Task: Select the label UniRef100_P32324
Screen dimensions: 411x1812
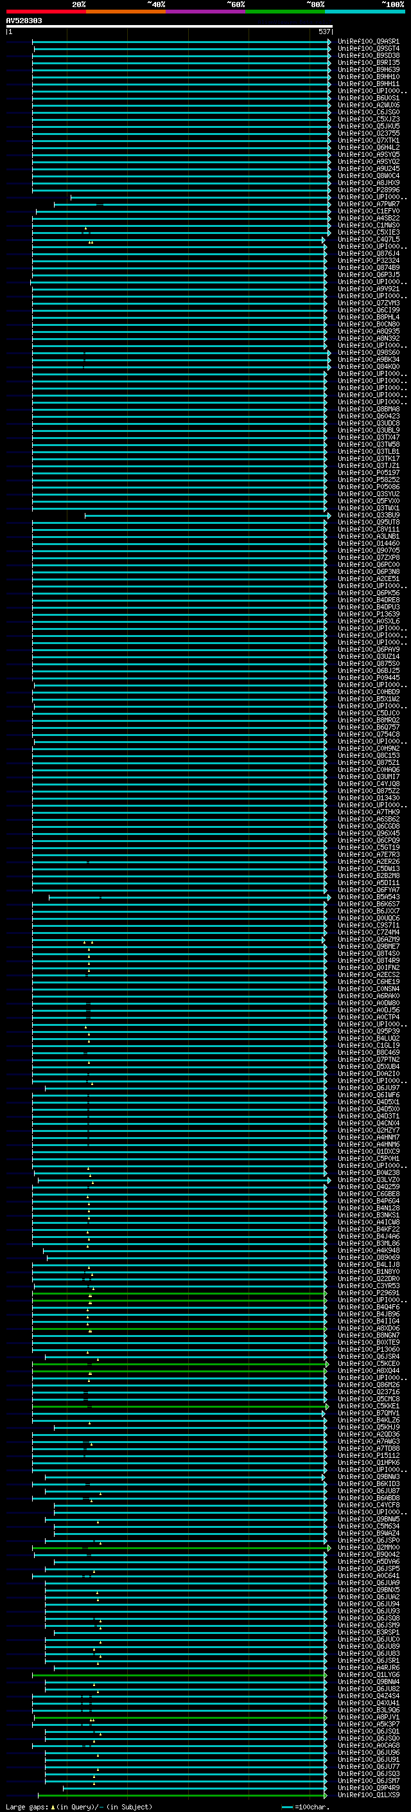Action: point(369,260)
